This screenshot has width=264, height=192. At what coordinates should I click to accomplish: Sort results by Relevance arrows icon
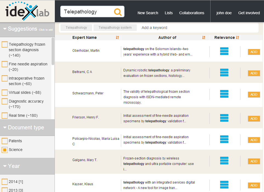coord(237,37)
